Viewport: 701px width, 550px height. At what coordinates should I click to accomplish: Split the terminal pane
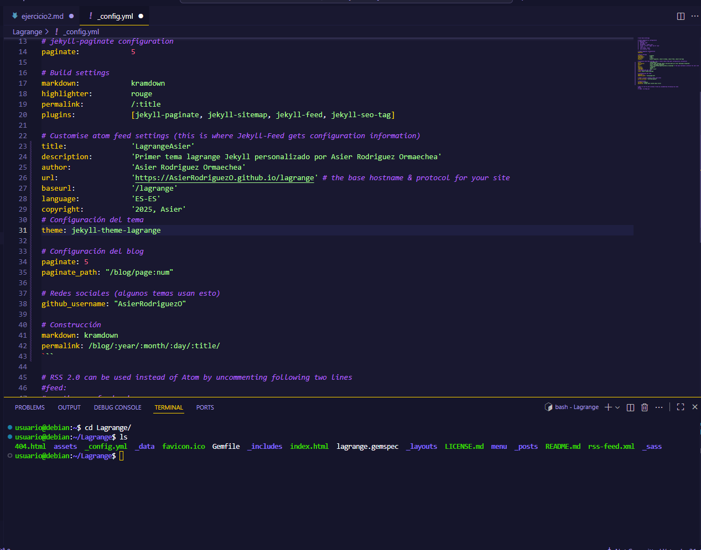pyautogui.click(x=630, y=407)
